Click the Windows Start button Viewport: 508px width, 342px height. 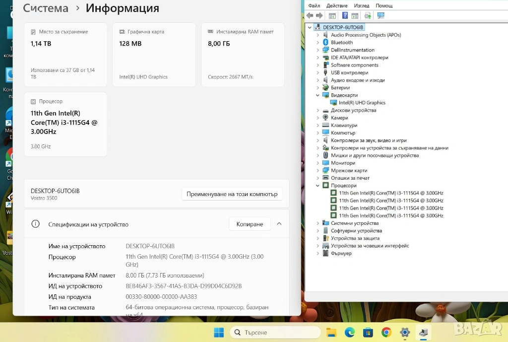218,333
